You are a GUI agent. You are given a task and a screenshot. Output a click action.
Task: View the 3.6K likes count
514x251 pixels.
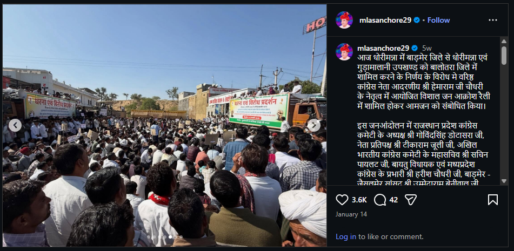[359, 200]
